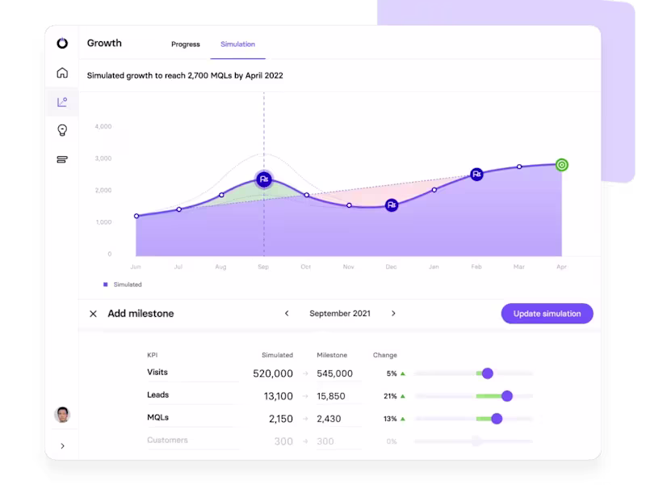
Task: Select the February milestone marker on chart
Action: [x=476, y=175]
